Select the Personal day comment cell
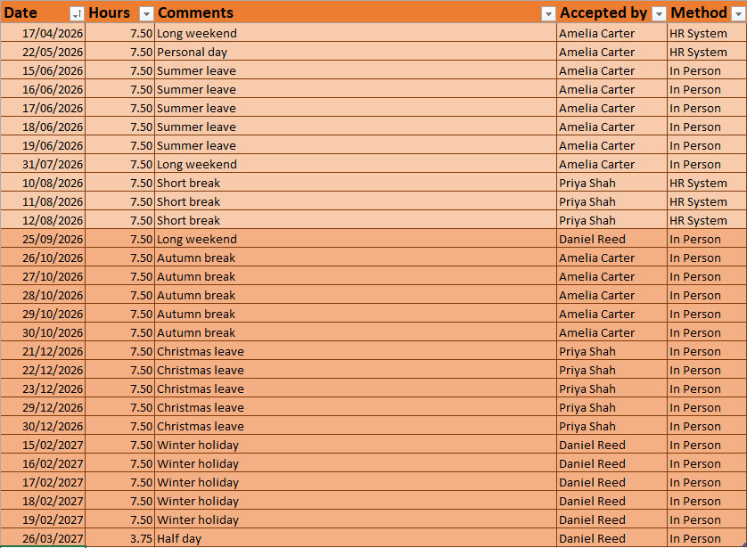 pos(356,52)
